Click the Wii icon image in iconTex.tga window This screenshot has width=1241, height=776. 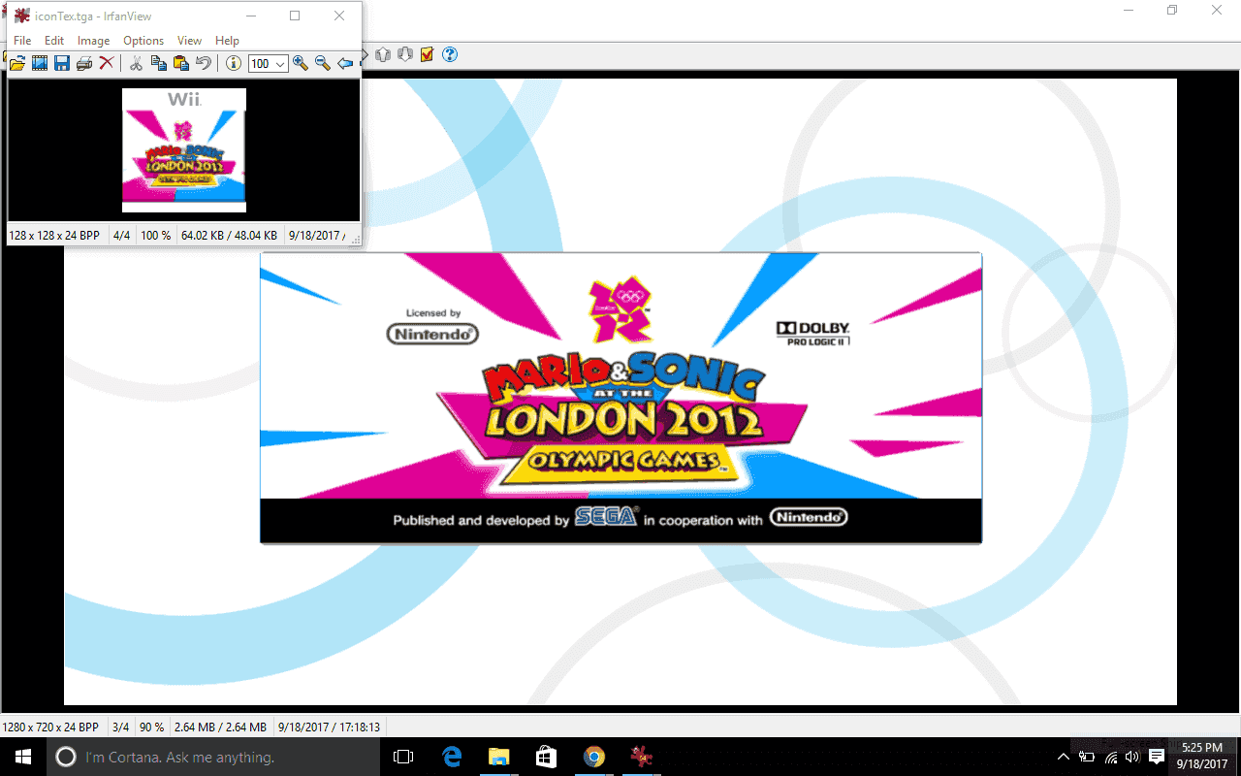click(x=184, y=150)
